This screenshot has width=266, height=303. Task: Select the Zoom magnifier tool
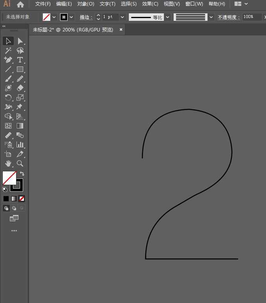click(x=20, y=163)
